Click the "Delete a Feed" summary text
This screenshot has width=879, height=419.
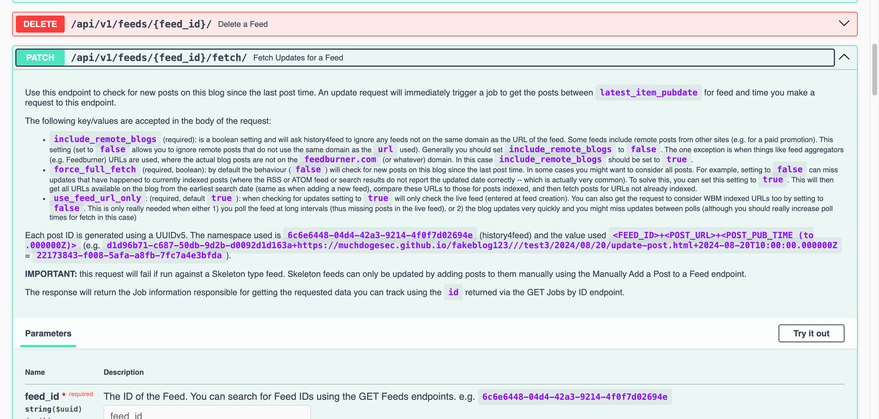point(243,24)
